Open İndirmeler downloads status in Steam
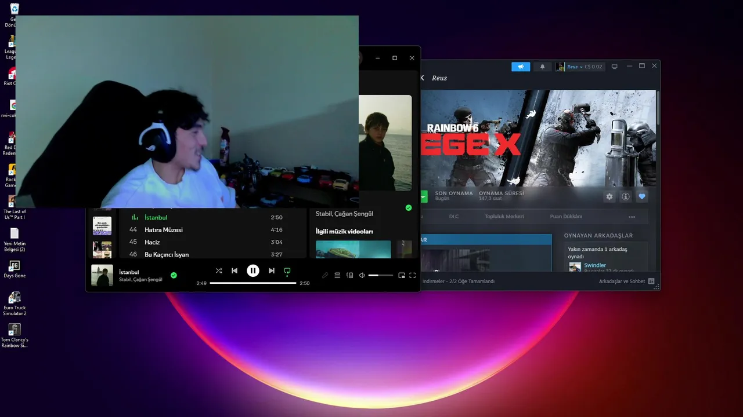The height and width of the screenshot is (417, 743). [459, 281]
